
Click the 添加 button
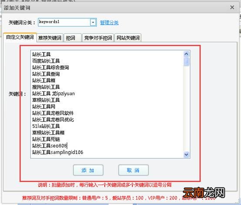[x=88, y=170]
